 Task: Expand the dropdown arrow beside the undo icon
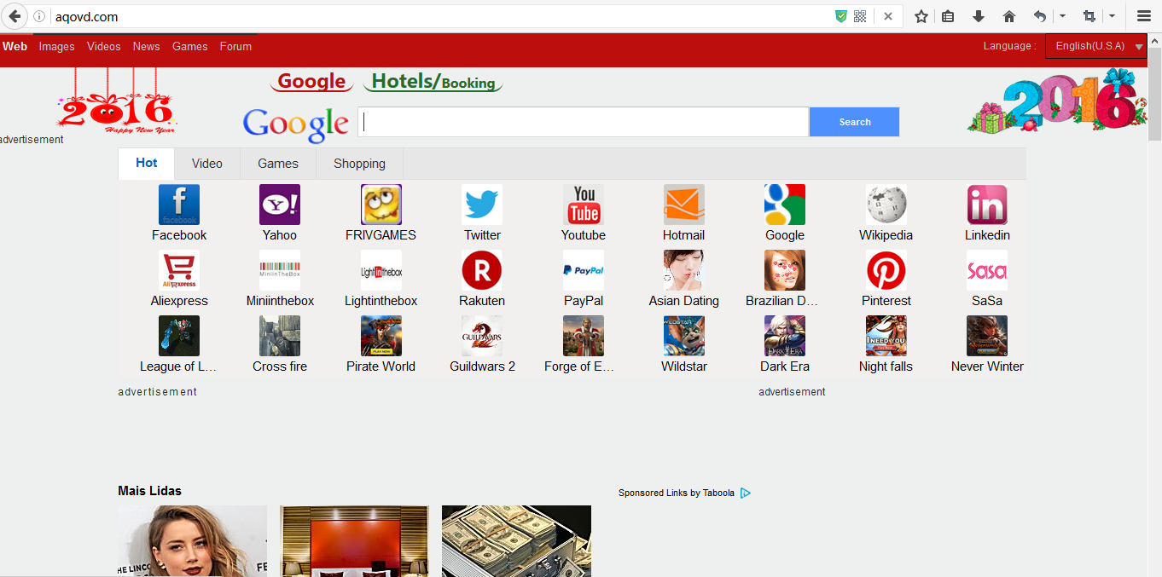(x=1062, y=16)
